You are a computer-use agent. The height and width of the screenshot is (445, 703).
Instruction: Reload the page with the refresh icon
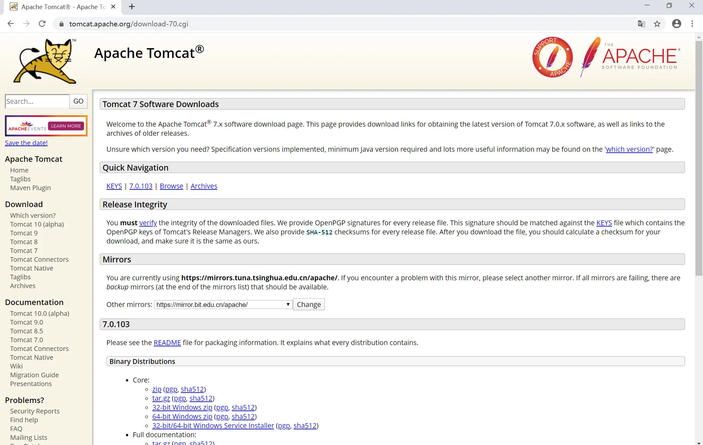pyautogui.click(x=42, y=24)
